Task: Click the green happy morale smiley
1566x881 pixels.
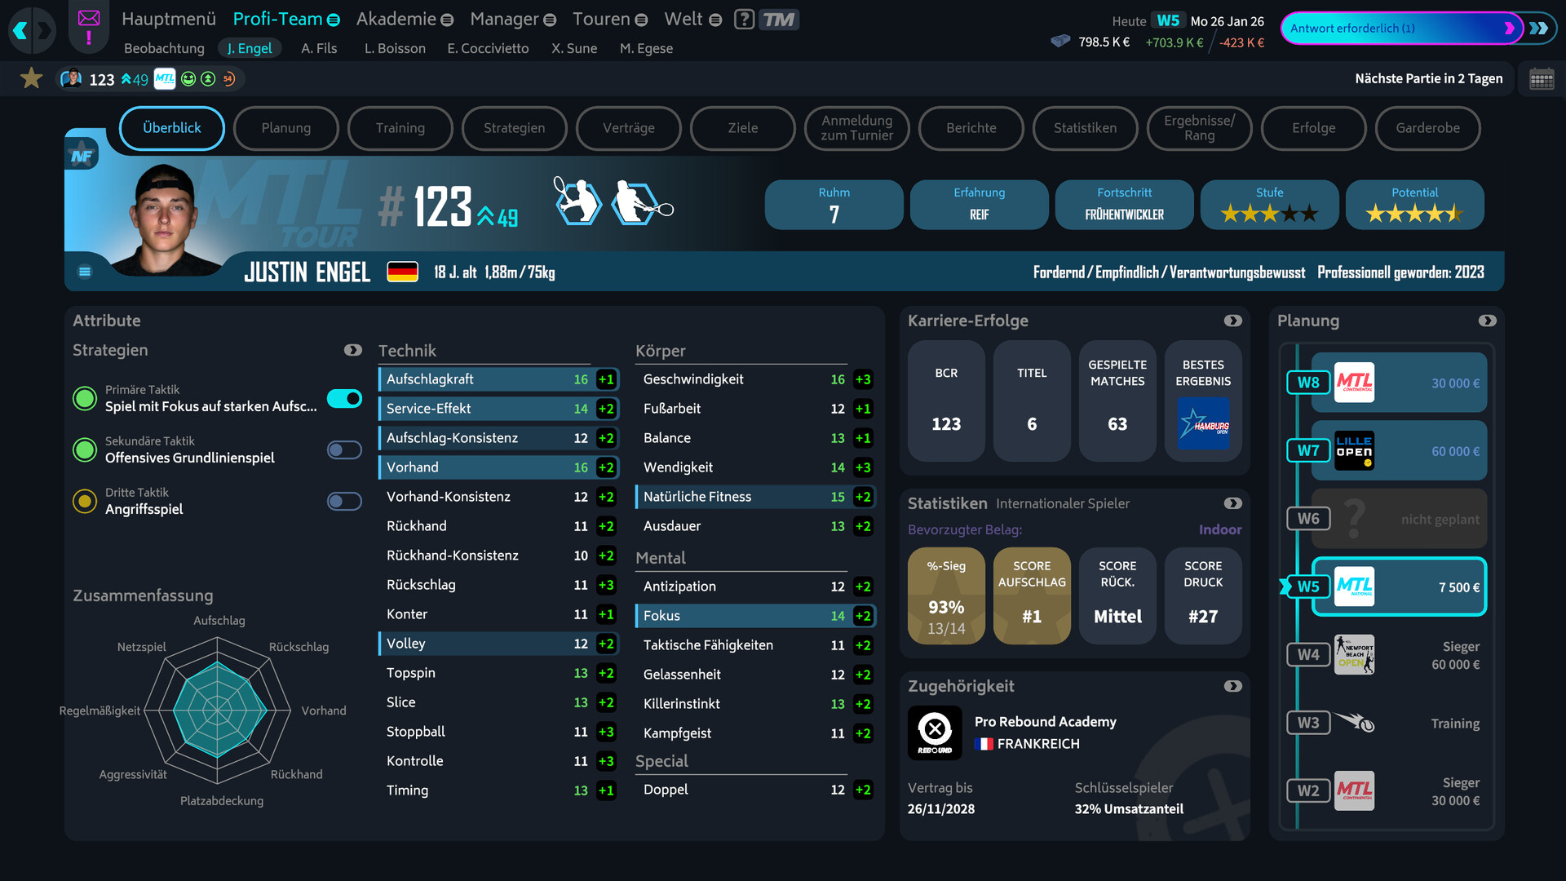Action: click(188, 79)
